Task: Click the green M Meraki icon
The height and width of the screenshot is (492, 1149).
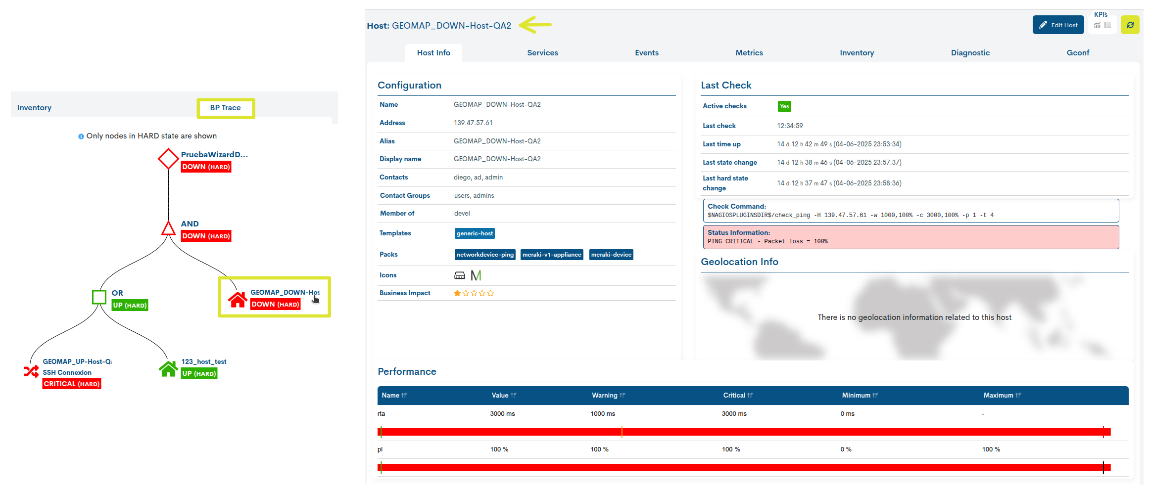Action: tap(476, 275)
